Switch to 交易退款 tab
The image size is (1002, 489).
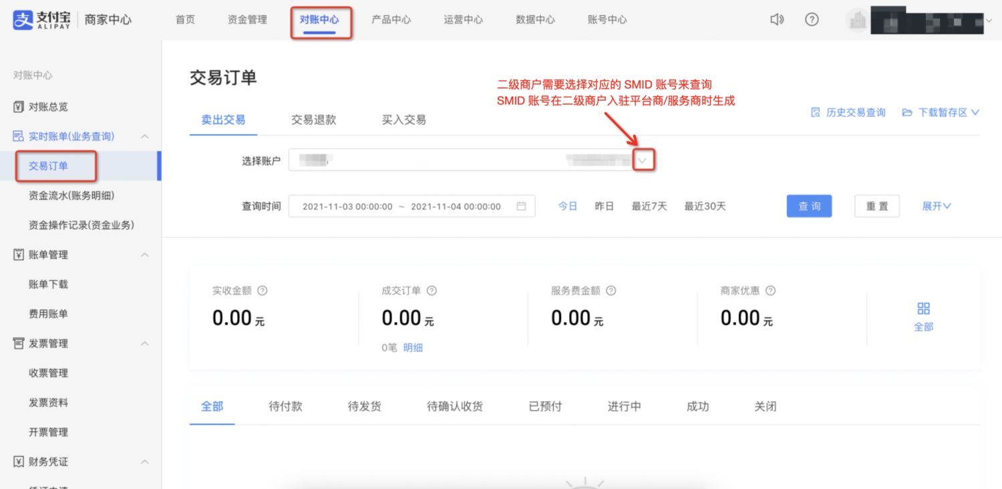tap(314, 120)
